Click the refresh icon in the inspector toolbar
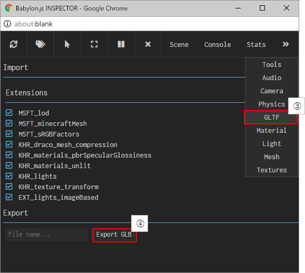 point(14,44)
